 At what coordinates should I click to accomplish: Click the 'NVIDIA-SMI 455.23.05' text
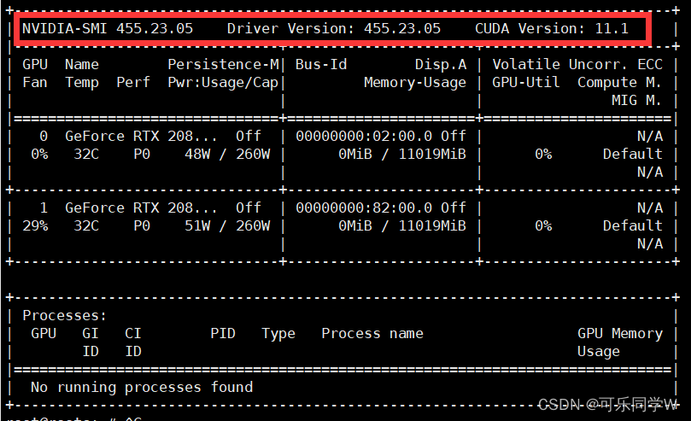pyautogui.click(x=108, y=29)
